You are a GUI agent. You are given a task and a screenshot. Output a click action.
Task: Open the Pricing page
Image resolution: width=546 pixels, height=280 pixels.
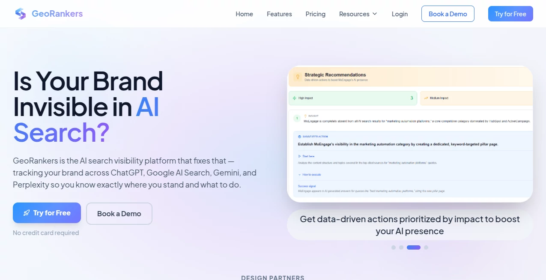pos(316,14)
